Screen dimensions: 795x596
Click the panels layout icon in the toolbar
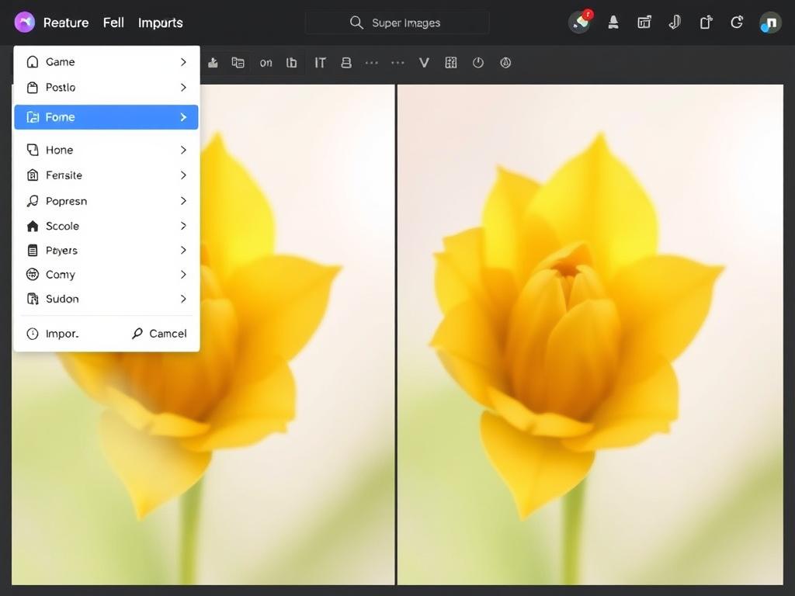point(238,62)
